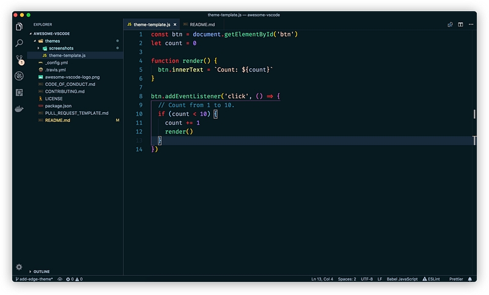
Task: Collapse the themes folder
Action: click(x=35, y=41)
